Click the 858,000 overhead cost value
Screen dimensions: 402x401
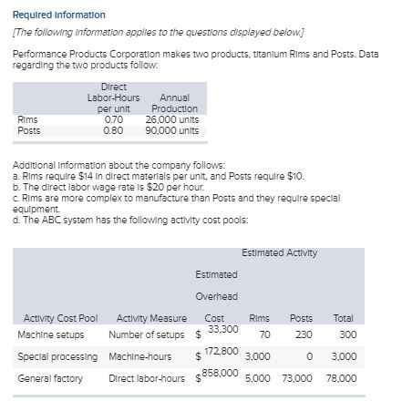pos(221,373)
